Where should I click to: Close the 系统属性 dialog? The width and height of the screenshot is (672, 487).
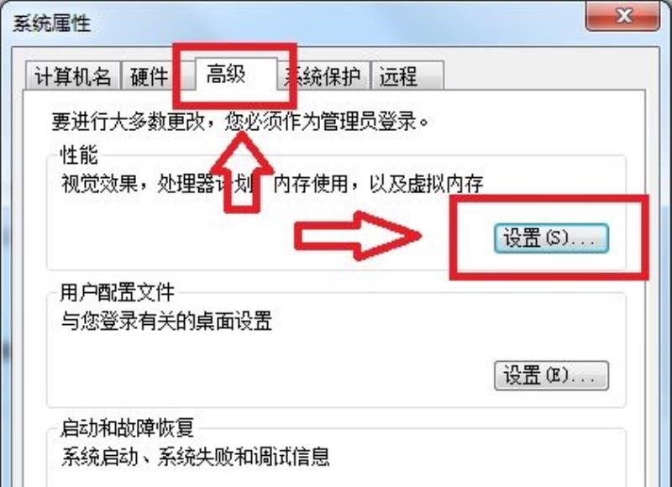622,16
